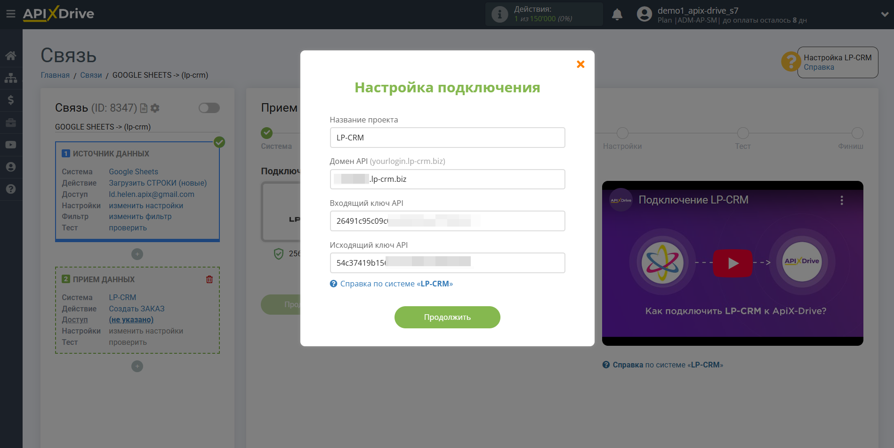Open the Связи breadcrumb link
The image size is (894, 448).
tap(91, 75)
